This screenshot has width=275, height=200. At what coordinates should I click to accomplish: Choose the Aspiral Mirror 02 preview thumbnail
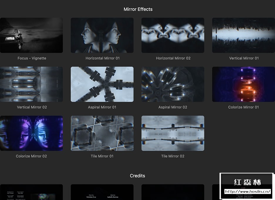pyautogui.click(x=173, y=84)
